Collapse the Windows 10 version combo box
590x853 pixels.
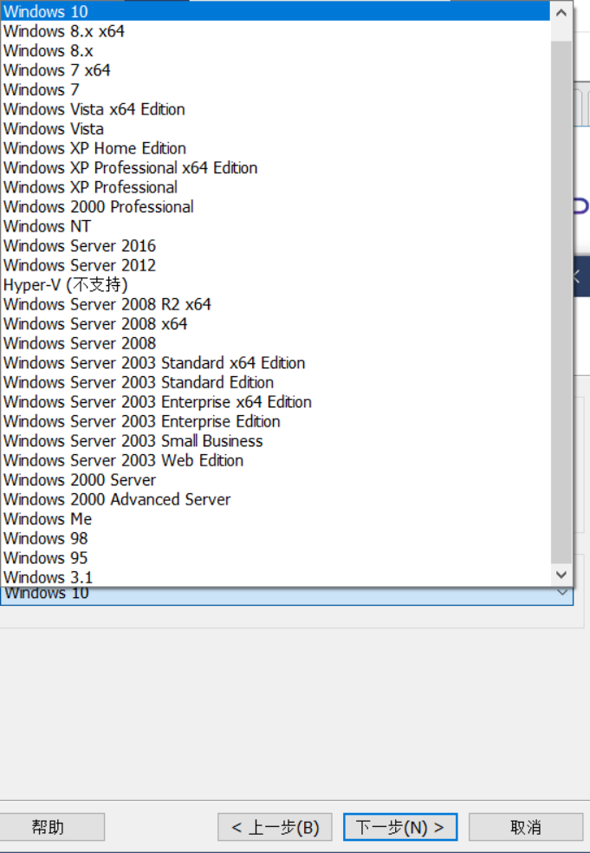coord(563,593)
